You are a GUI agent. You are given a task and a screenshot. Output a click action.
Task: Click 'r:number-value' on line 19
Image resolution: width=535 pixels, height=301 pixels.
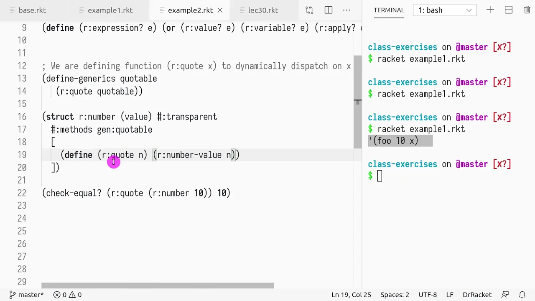189,155
